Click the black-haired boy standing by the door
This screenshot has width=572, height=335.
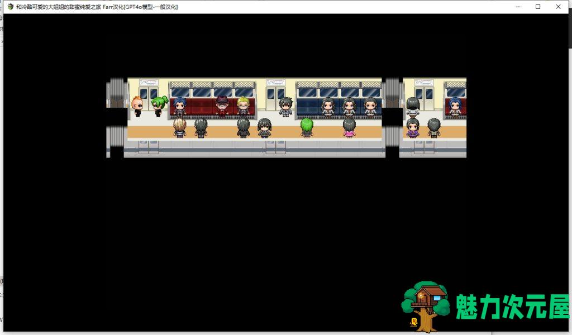pyautogui.click(x=285, y=107)
